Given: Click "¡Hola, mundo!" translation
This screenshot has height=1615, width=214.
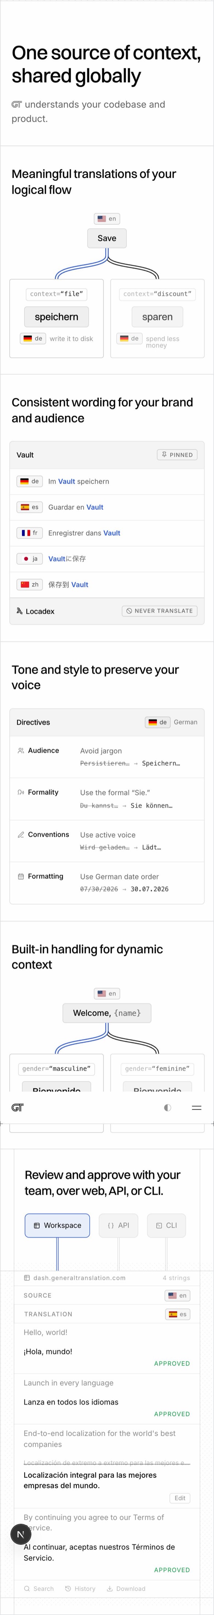Looking at the screenshot, I should pyautogui.click(x=48, y=1351).
